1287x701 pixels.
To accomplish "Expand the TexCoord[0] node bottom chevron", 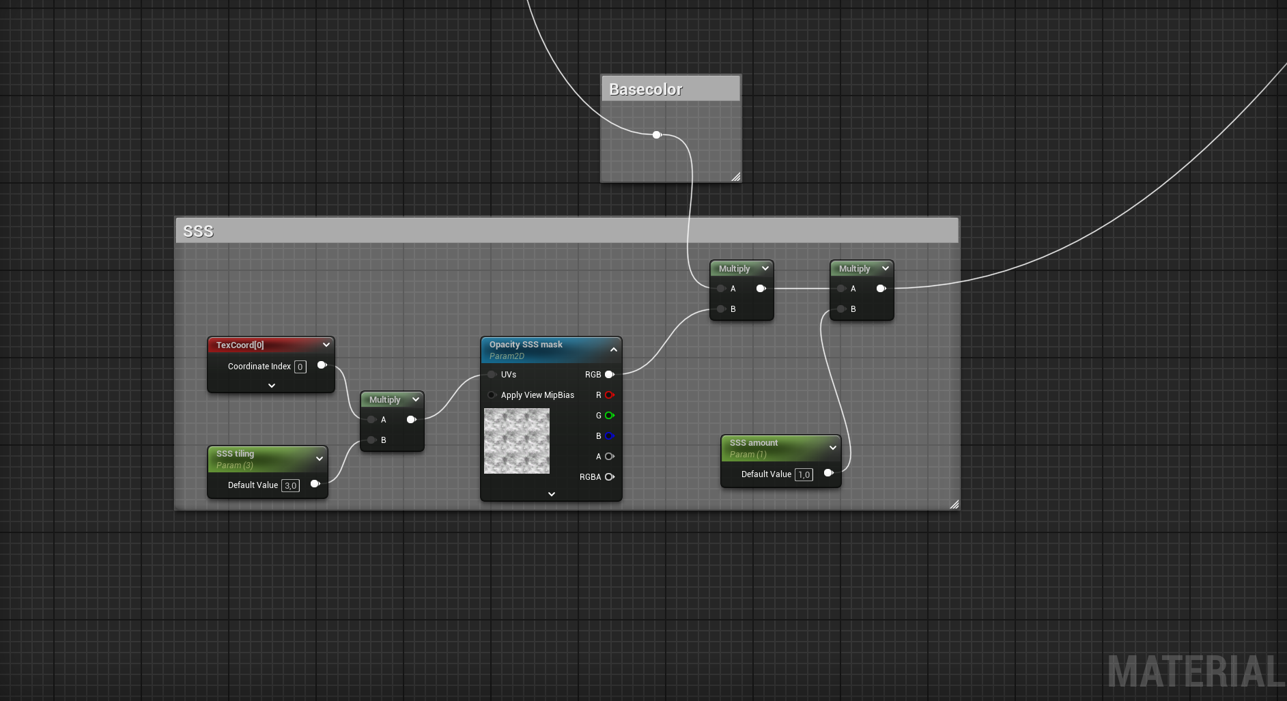I will 272,386.
